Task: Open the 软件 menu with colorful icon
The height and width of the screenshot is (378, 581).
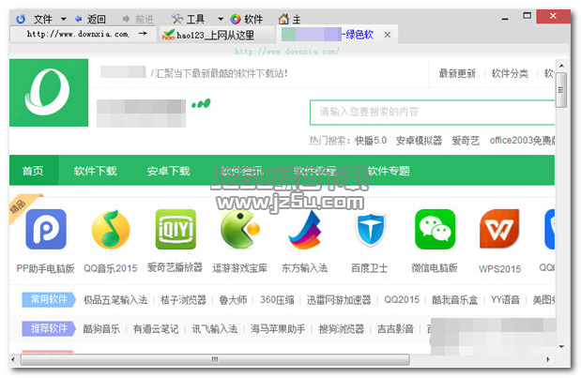Action: [x=247, y=19]
